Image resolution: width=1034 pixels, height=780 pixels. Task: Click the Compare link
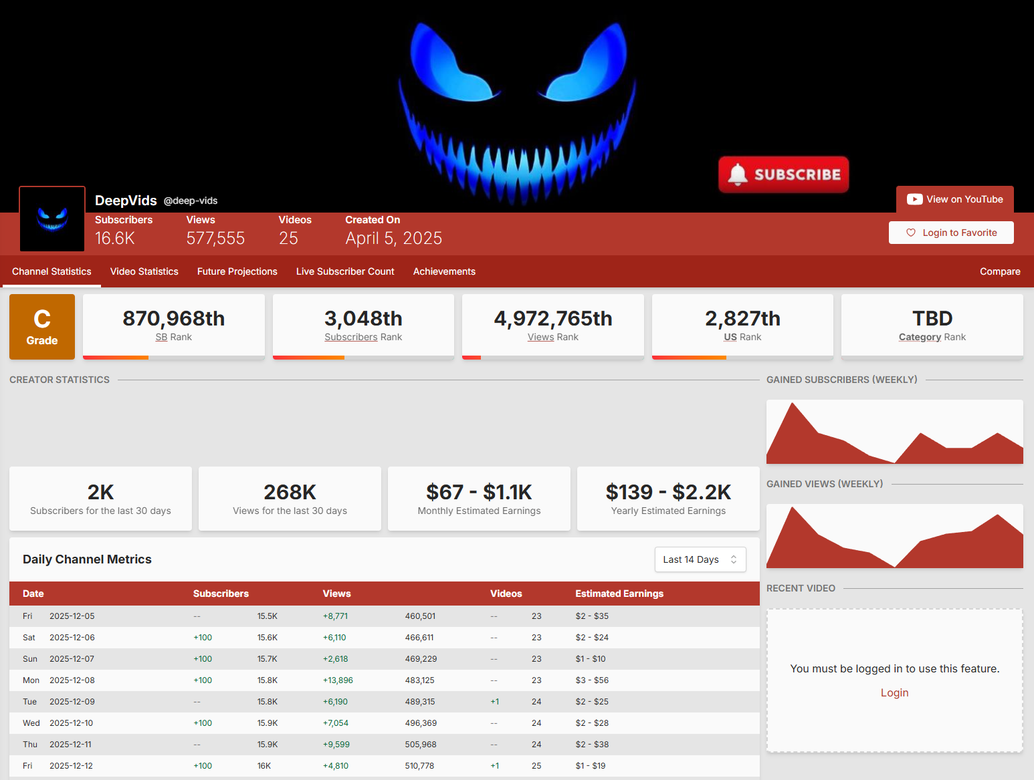click(x=1000, y=271)
